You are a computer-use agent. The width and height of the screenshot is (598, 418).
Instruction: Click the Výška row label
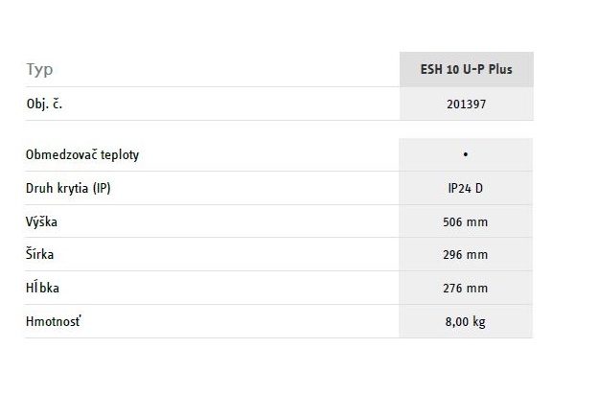(44, 221)
